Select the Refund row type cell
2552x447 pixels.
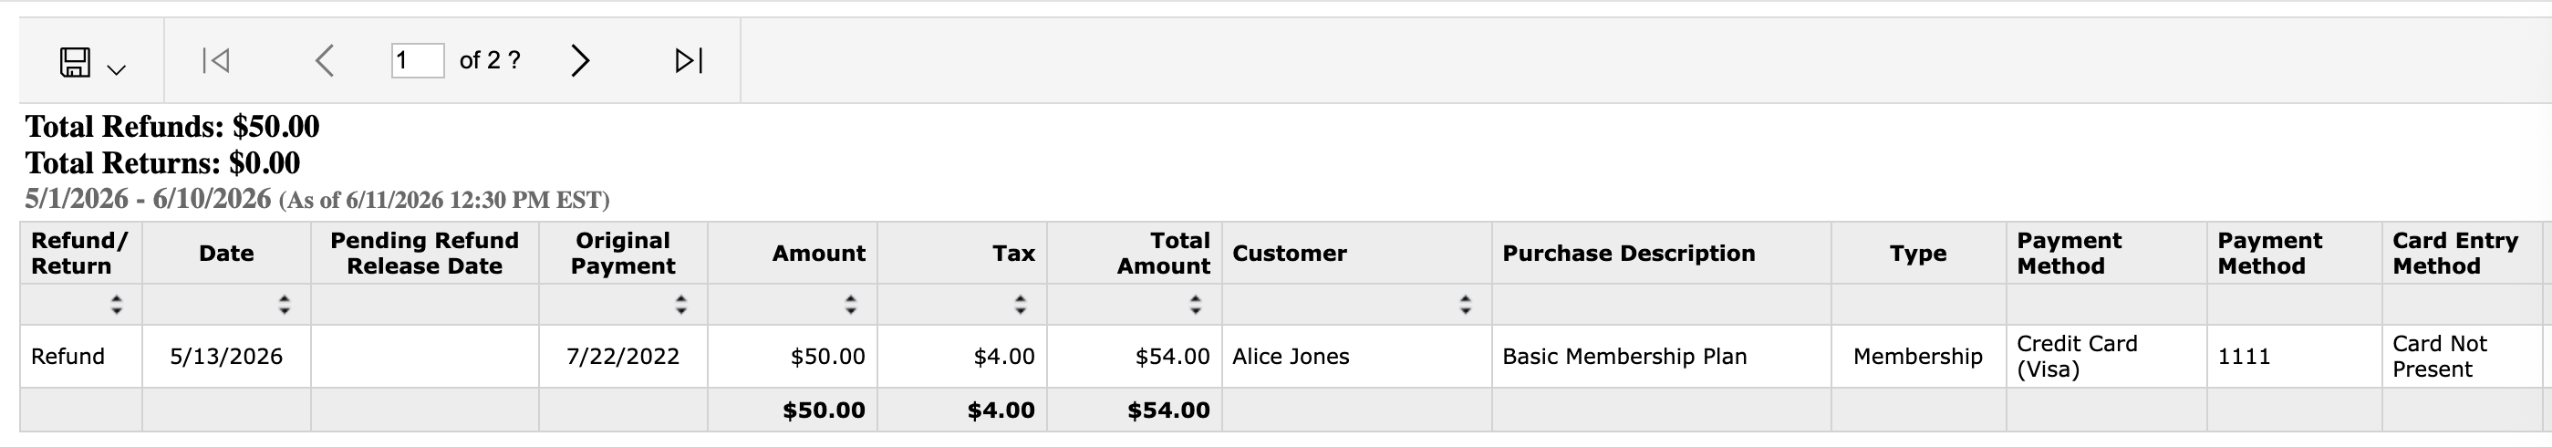coord(81,357)
